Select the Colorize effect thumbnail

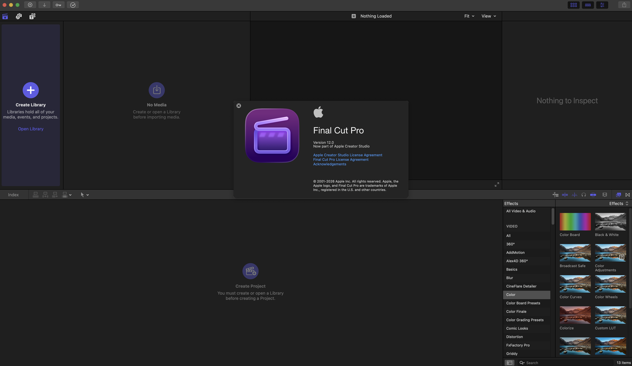(575, 315)
